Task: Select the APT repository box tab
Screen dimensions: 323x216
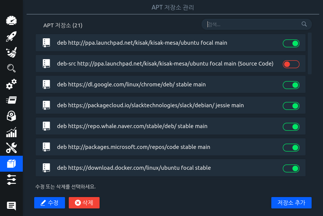Action: coord(11,164)
